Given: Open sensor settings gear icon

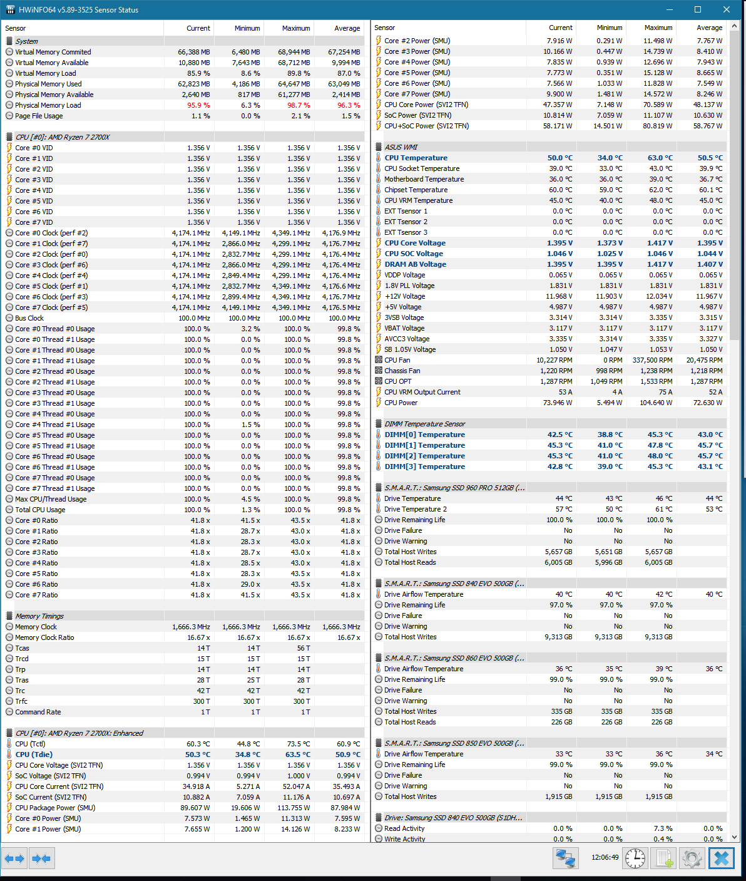Looking at the screenshot, I should 692,858.
